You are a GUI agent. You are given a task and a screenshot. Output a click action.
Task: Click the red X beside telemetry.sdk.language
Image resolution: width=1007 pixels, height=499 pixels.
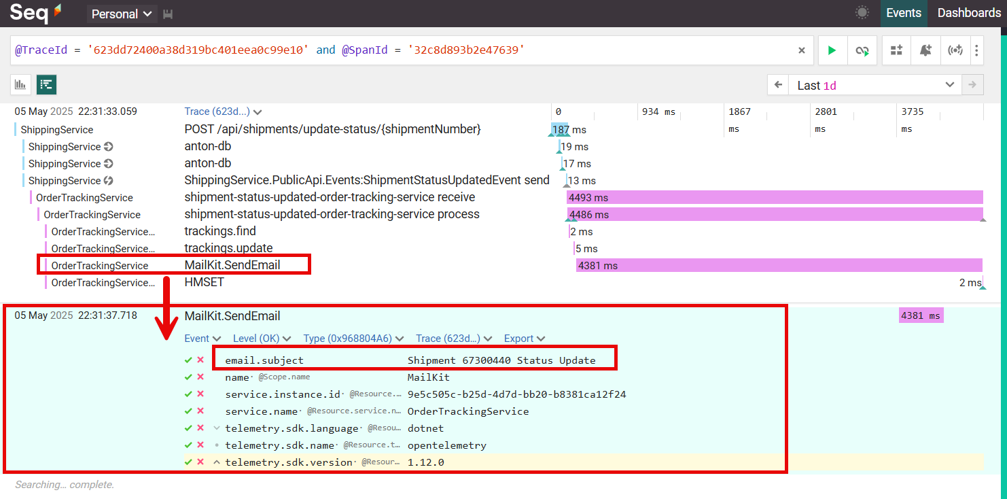point(200,428)
